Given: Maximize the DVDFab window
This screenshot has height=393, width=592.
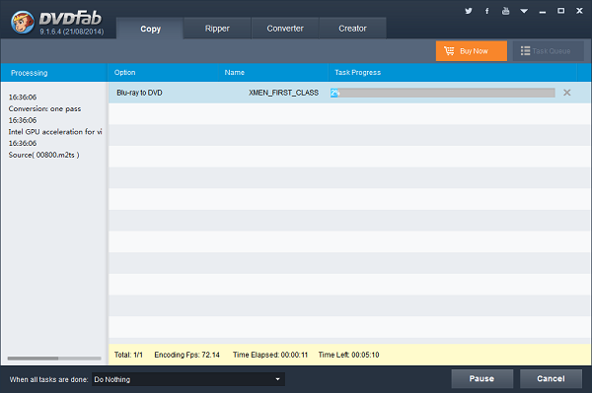Looking at the screenshot, I should (x=561, y=11).
